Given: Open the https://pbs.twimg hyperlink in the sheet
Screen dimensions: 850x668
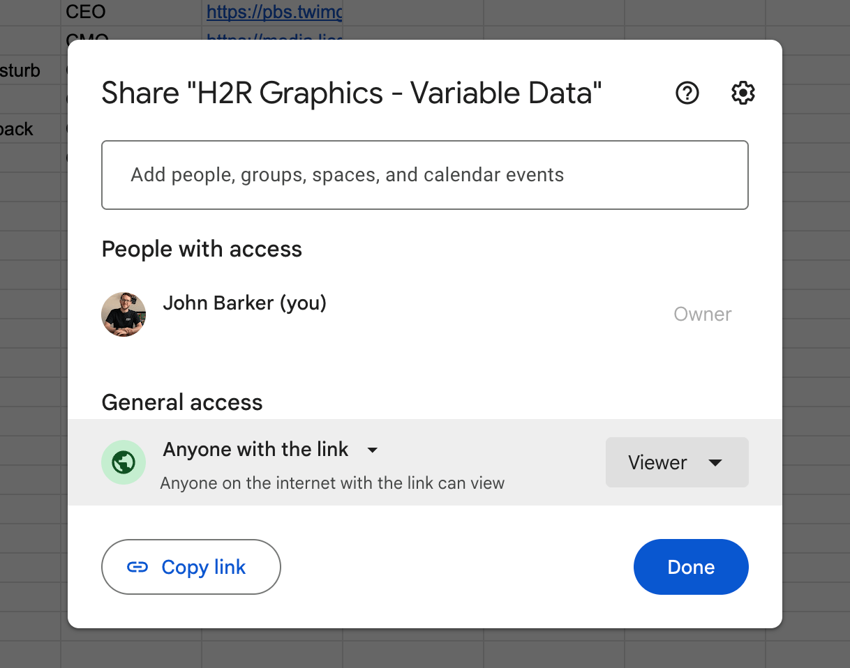Looking at the screenshot, I should pyautogui.click(x=274, y=12).
